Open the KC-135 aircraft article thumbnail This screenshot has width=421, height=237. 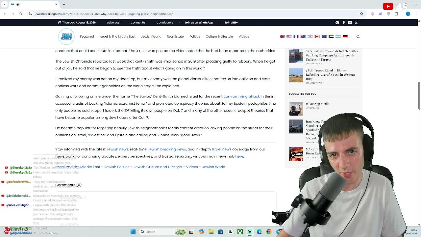[x=296, y=75]
